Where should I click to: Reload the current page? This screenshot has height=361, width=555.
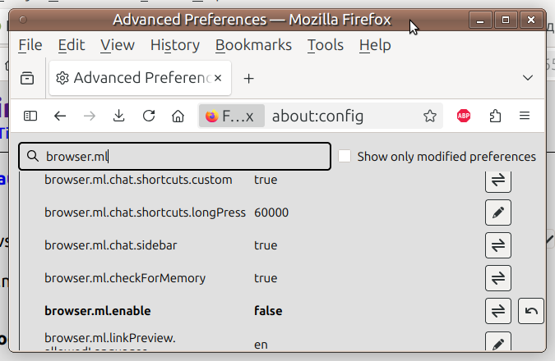pos(149,117)
